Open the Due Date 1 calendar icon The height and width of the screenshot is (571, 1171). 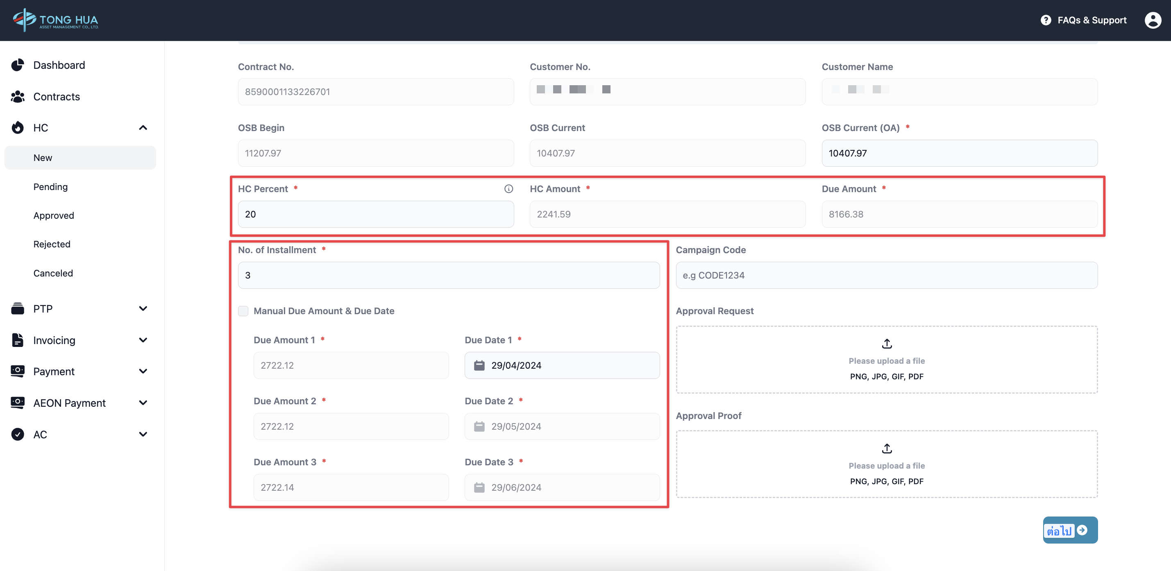pyautogui.click(x=479, y=365)
